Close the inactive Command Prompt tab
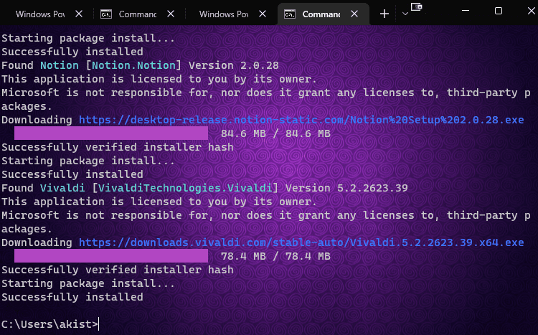538x335 pixels. click(x=171, y=14)
